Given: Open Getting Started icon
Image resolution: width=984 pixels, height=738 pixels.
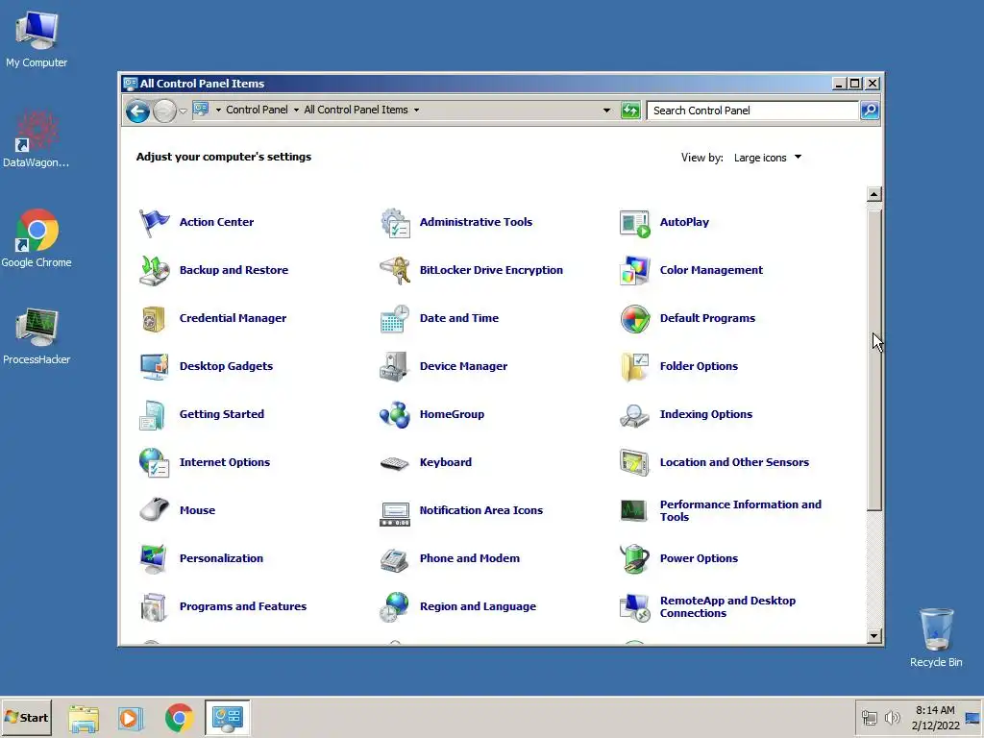Looking at the screenshot, I should pyautogui.click(x=153, y=415).
